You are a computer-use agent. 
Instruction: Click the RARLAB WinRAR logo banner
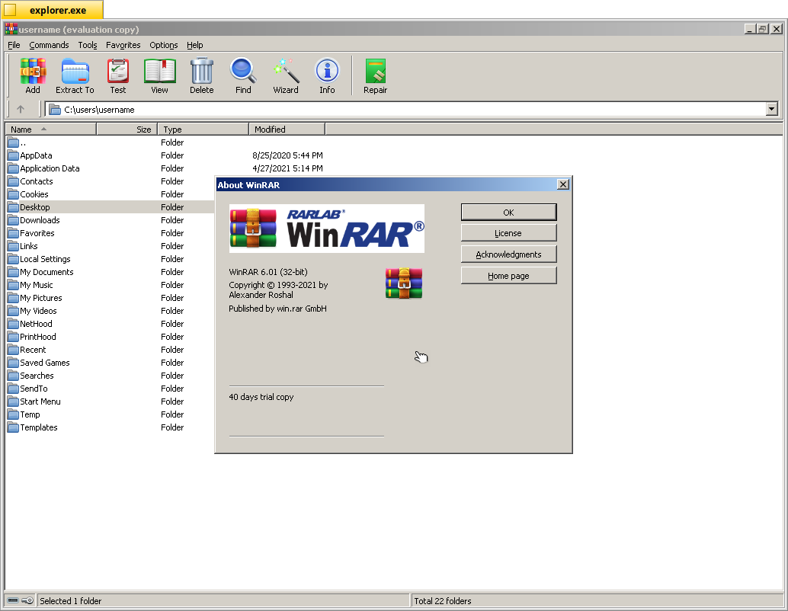pos(327,229)
